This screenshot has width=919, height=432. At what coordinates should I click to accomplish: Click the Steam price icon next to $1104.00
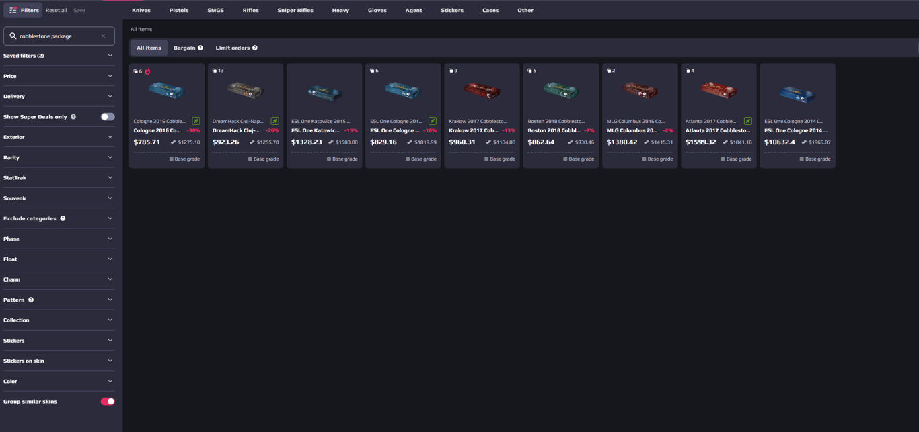[x=488, y=142]
